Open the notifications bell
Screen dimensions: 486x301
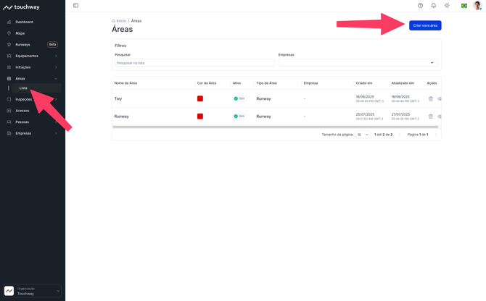(434, 6)
